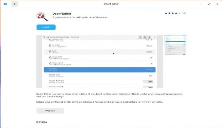Click the gtk-key-theme row in screenshot
The image size is (222, 128).
pyautogui.click(x=100, y=46)
